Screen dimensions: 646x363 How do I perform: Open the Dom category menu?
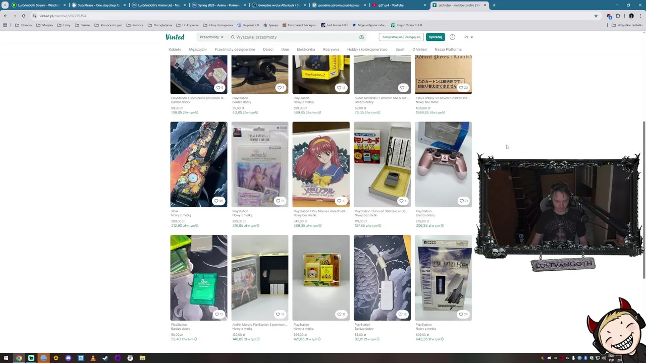[285, 49]
